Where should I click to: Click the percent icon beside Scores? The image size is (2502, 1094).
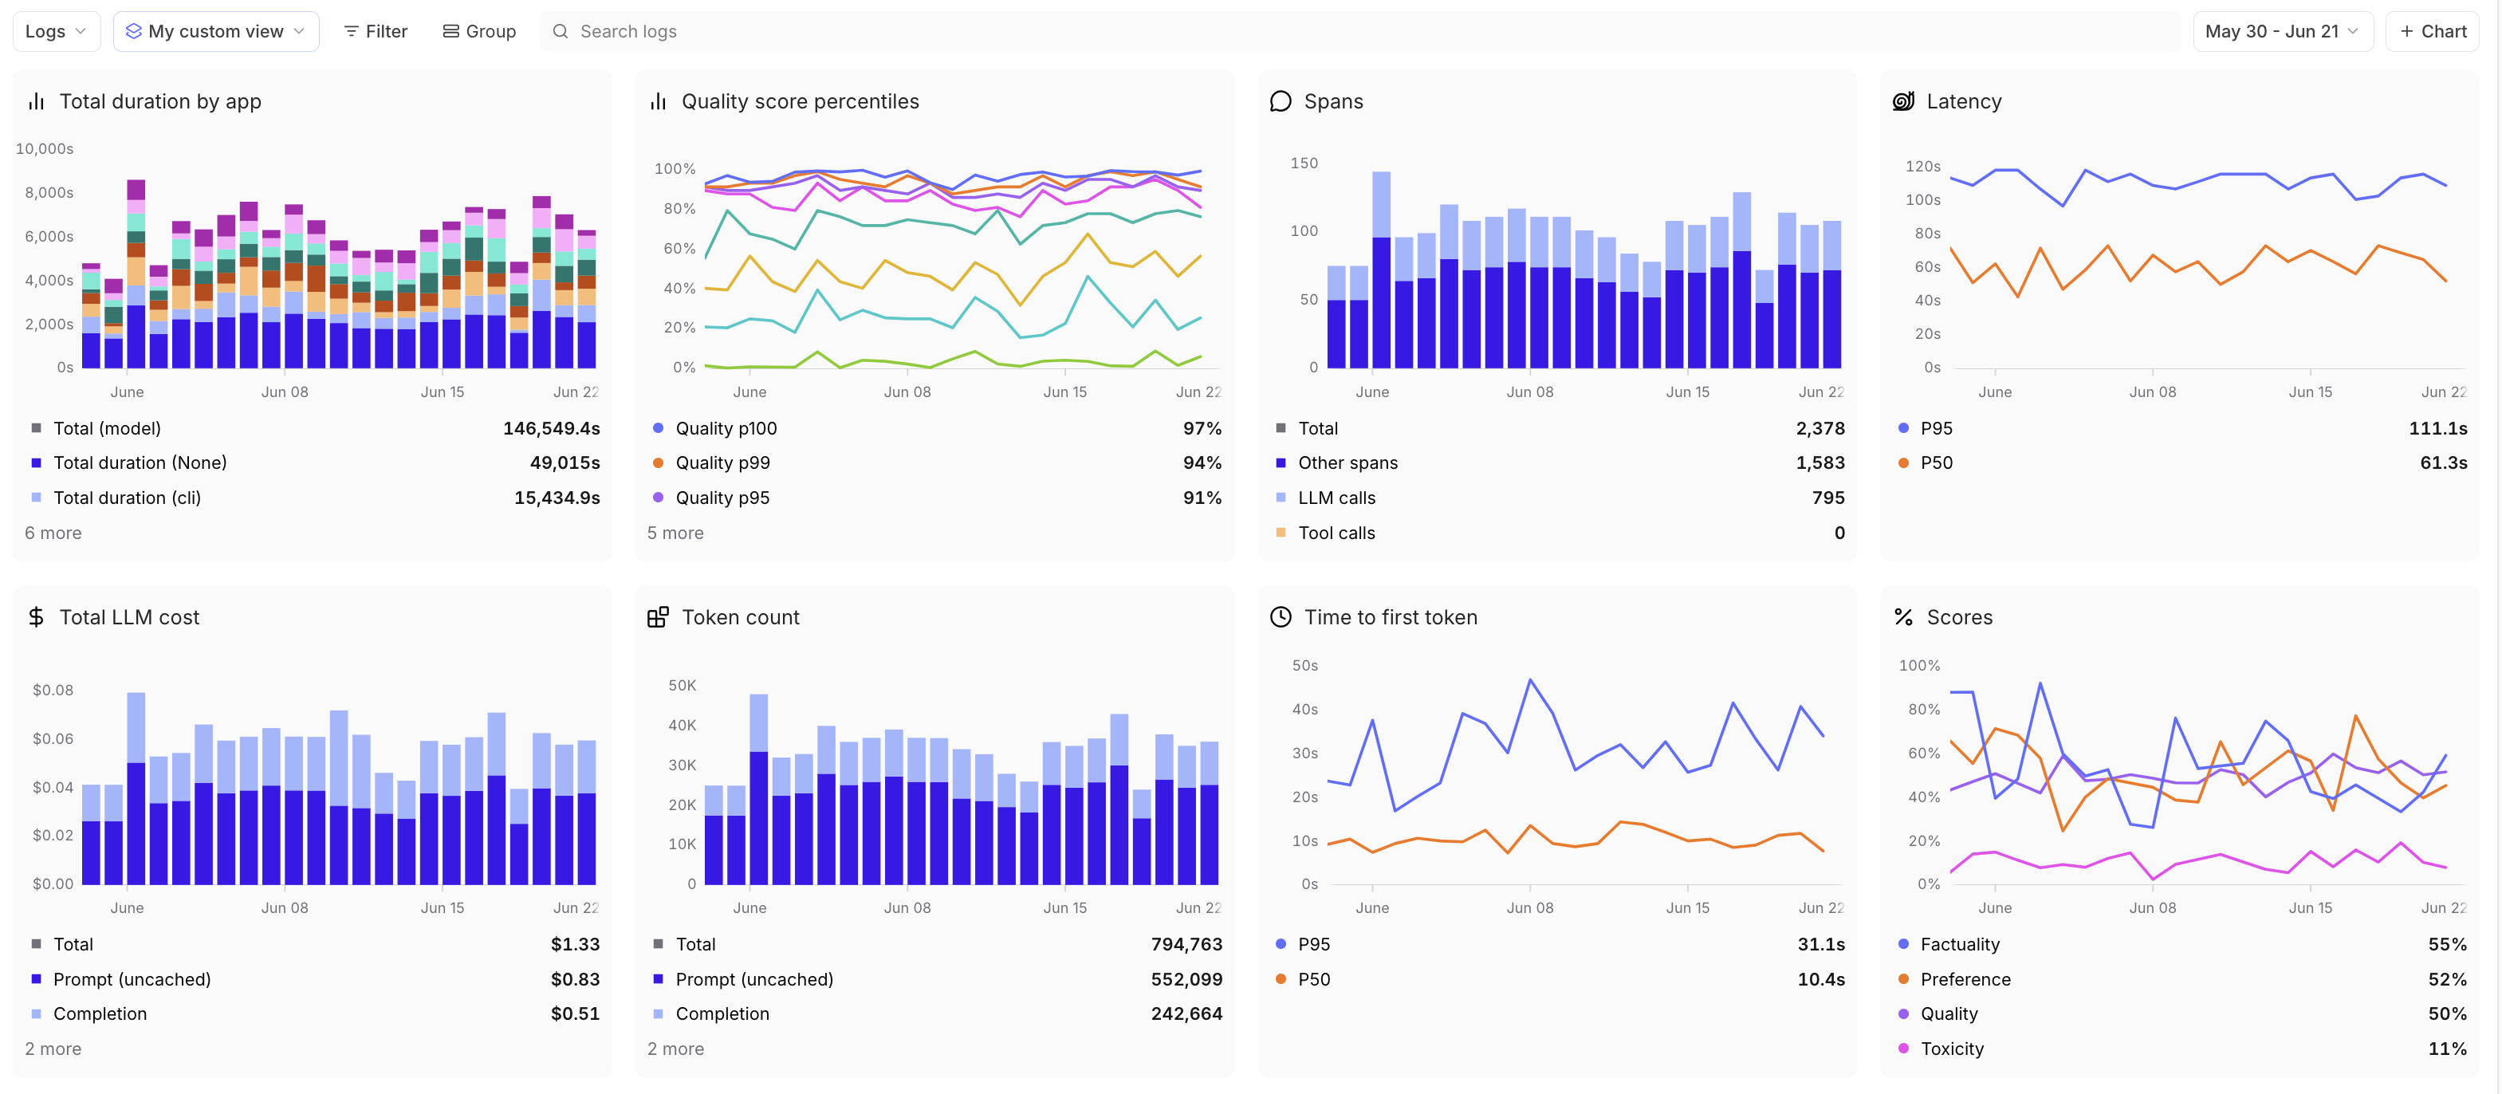point(1902,617)
